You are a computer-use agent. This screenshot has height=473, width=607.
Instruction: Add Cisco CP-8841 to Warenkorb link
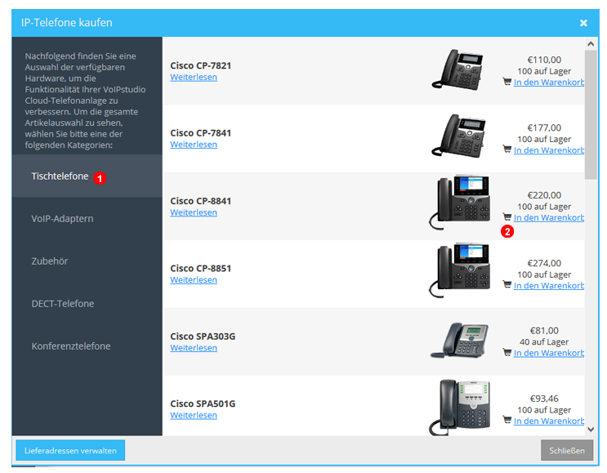point(548,218)
